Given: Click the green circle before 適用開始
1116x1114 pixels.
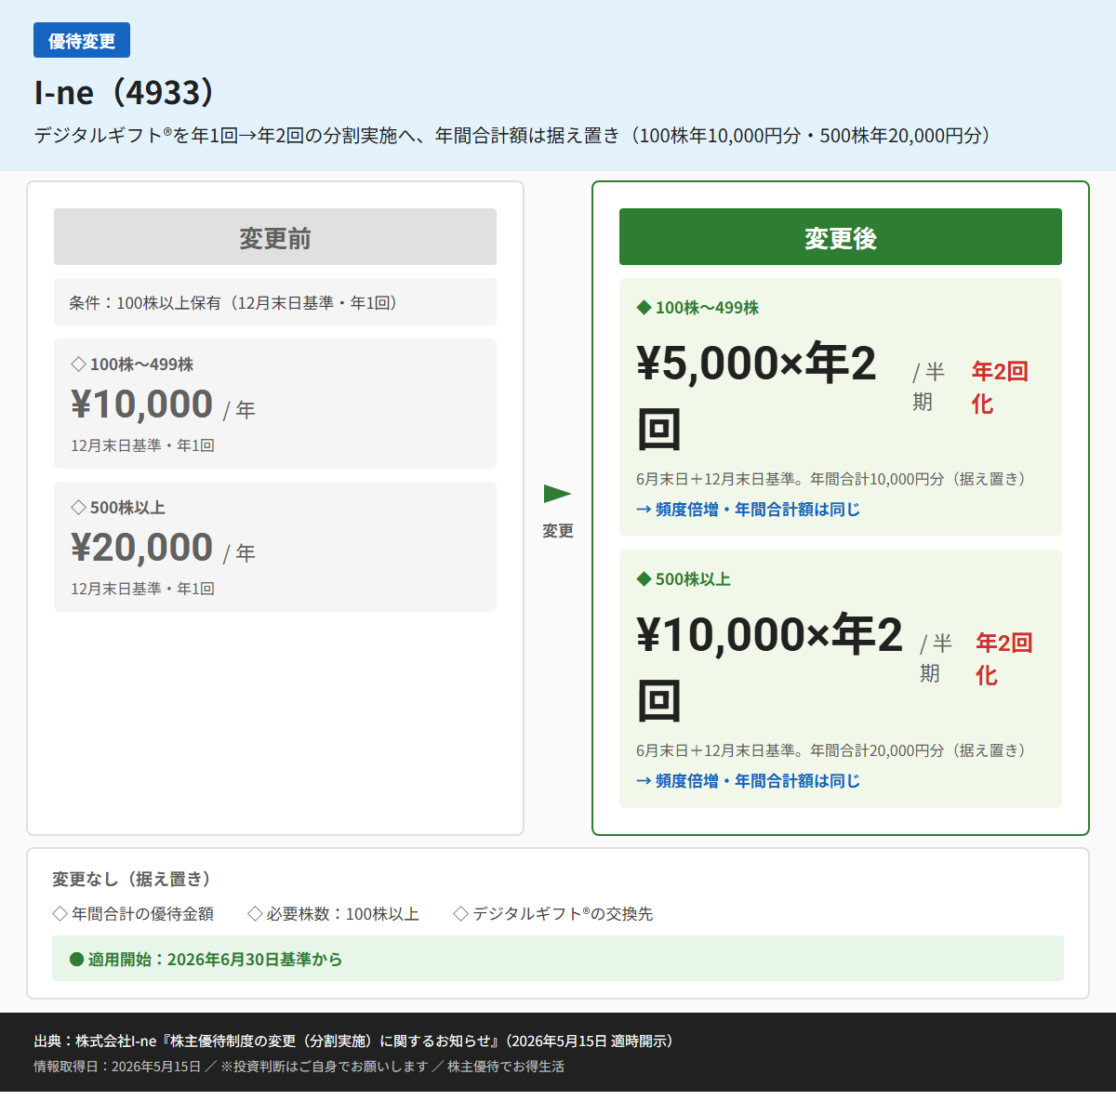Looking at the screenshot, I should tap(77, 960).
